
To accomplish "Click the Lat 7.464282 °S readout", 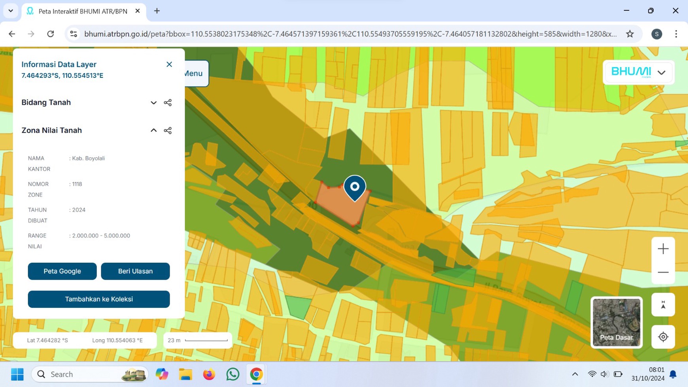I will coord(47,340).
